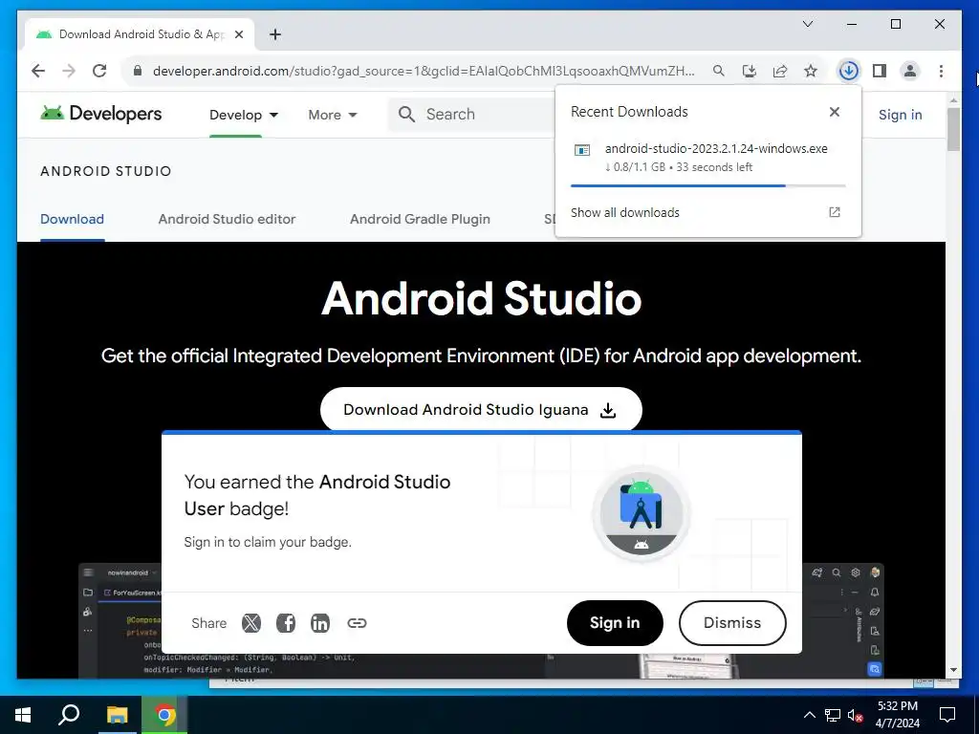The image size is (979, 734).
Task: Switch to Android Gradle Plugin tab
Action: click(x=420, y=219)
